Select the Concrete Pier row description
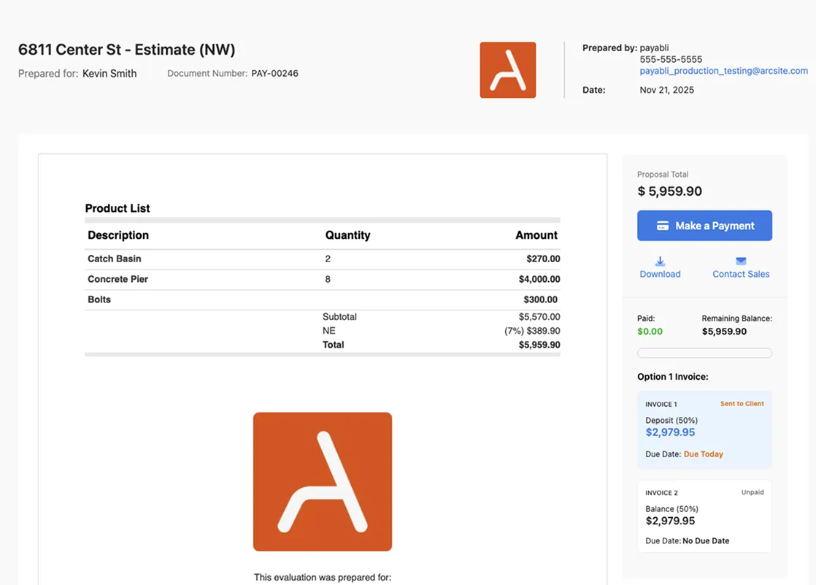The image size is (816, 585). pyautogui.click(x=118, y=279)
